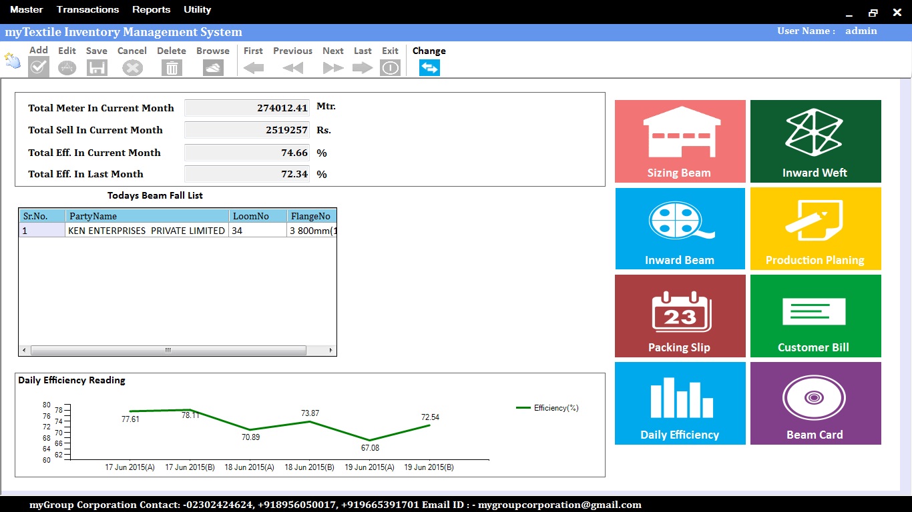Viewport: 912px width, 512px height.
Task: Open the Sizing Beam tile
Action: (680, 141)
